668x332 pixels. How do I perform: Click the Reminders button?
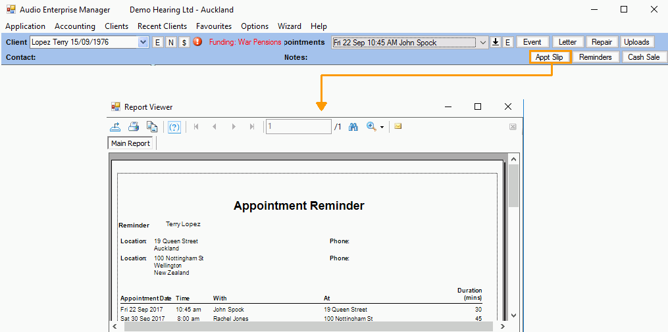[596, 57]
